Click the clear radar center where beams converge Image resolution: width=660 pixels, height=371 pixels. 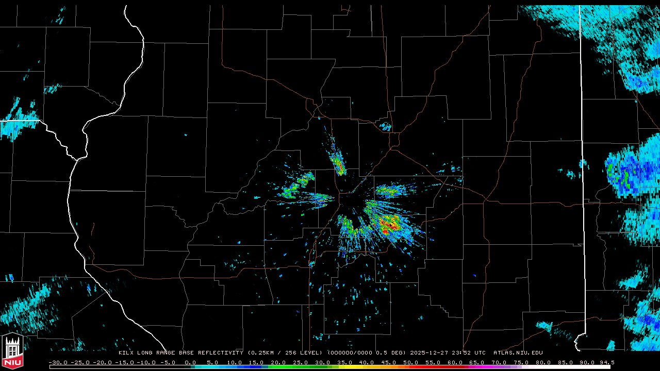[350, 201]
